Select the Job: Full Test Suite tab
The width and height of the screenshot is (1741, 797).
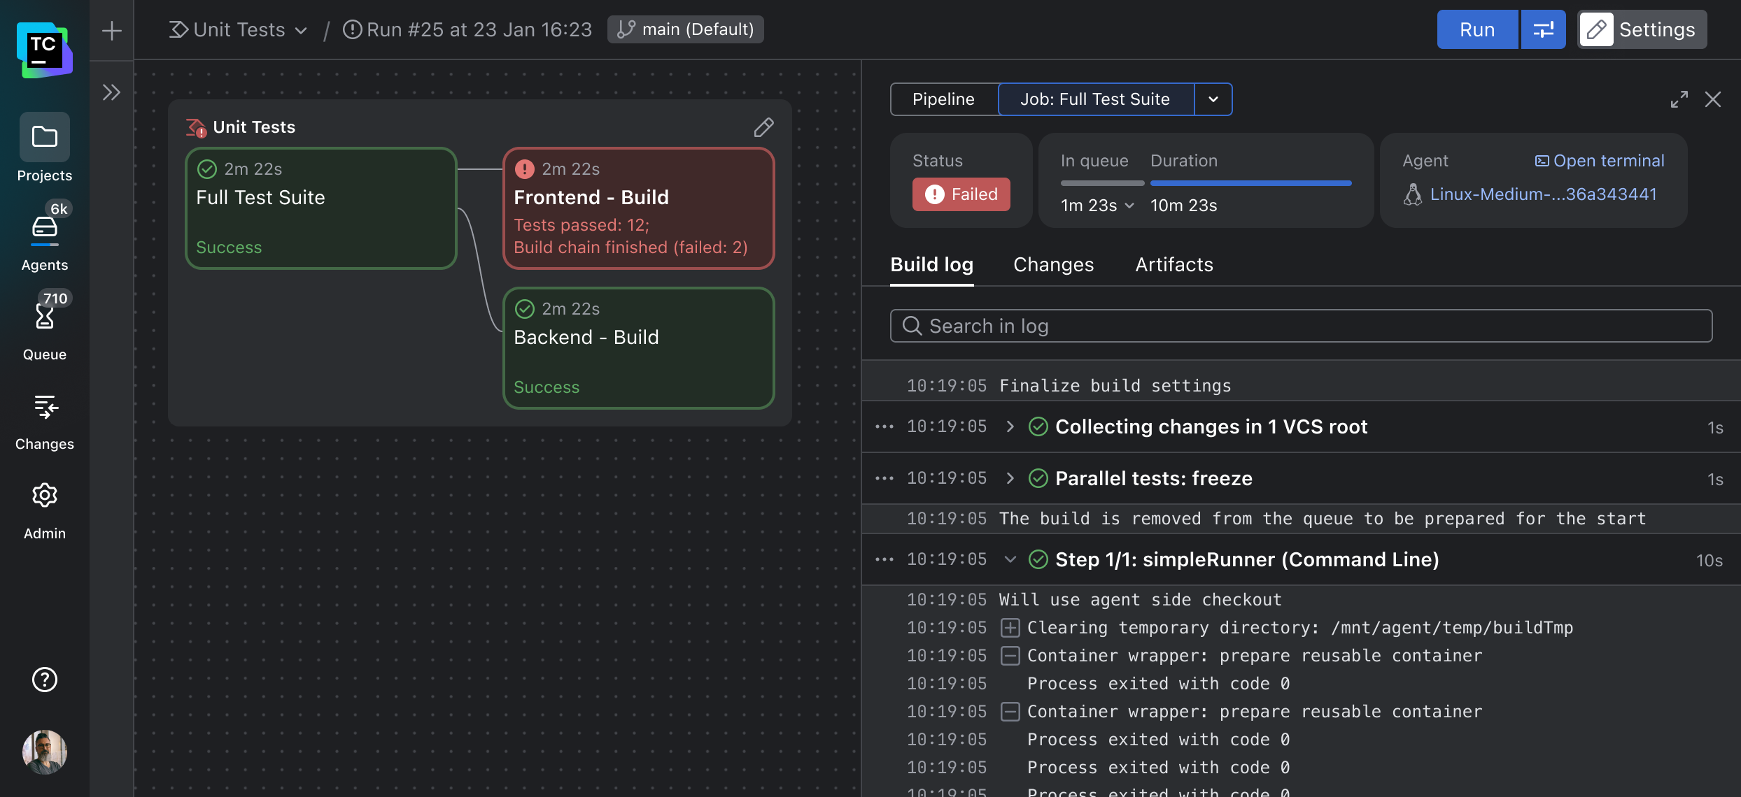tap(1095, 99)
